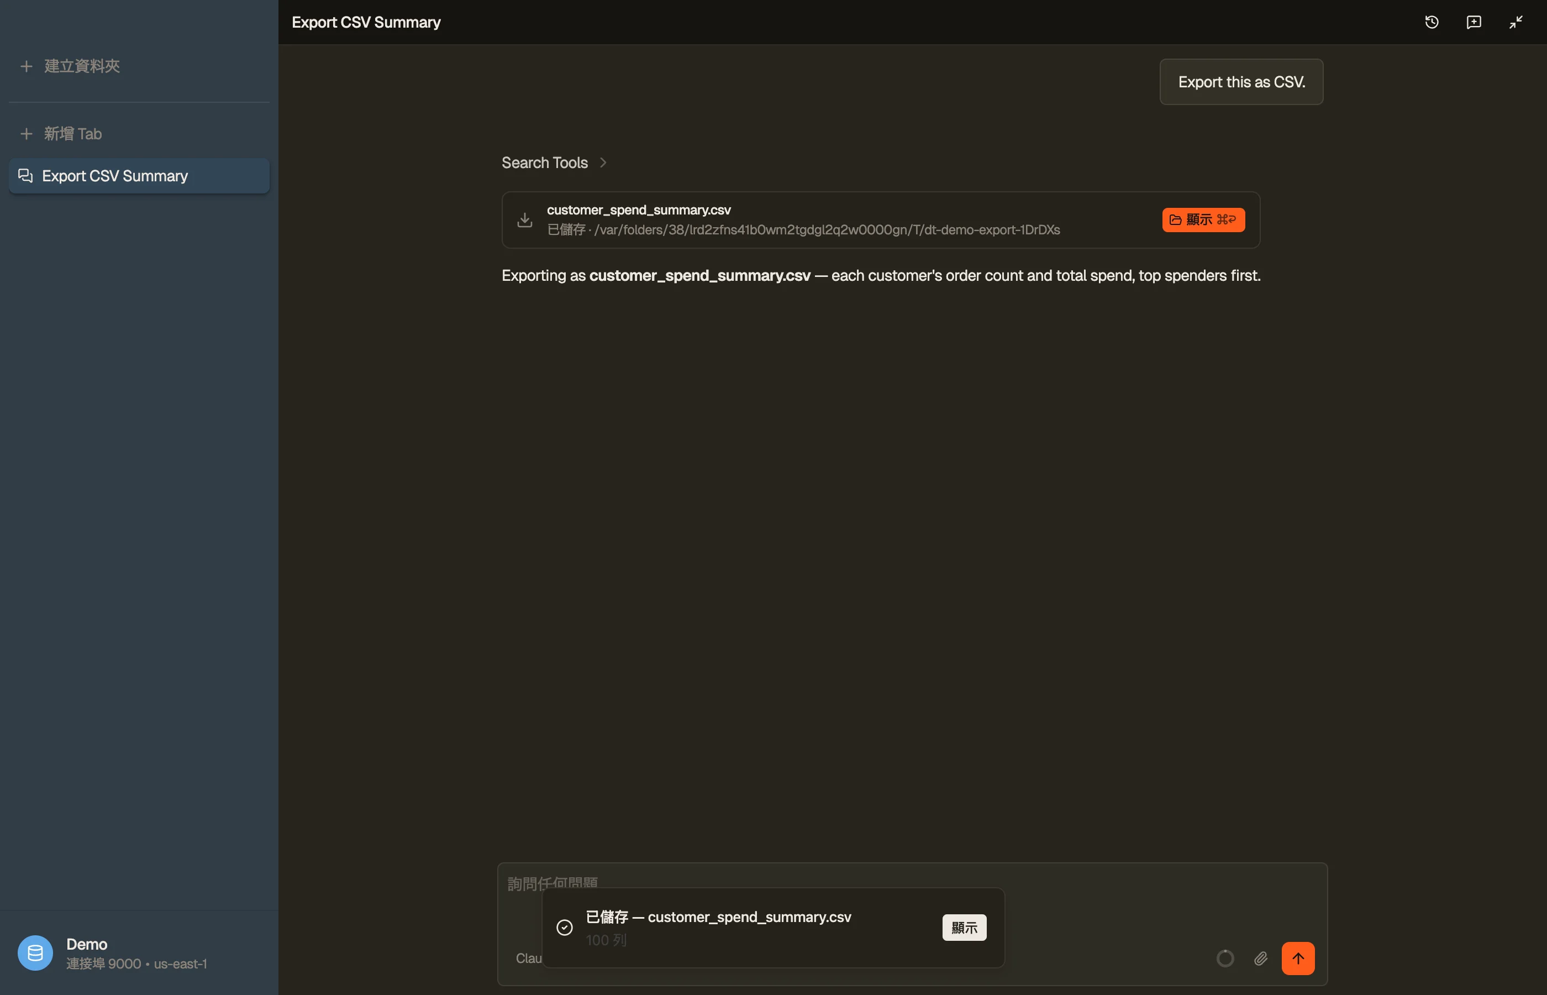Click the plus icon beside 建立資料夾

coord(27,66)
